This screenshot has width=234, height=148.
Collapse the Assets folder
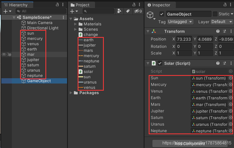(71, 19)
